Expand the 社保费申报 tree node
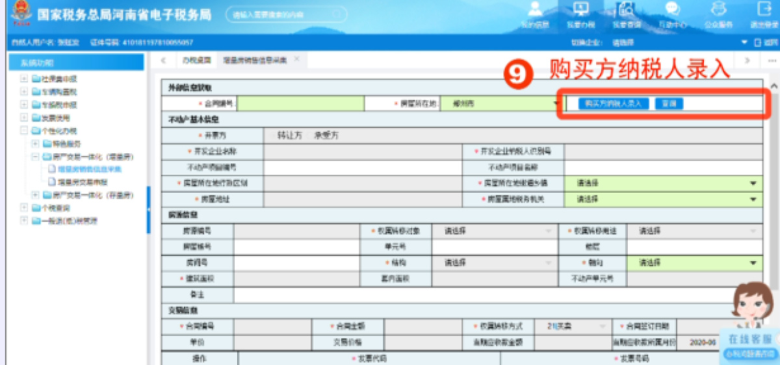 pyautogui.click(x=25, y=79)
